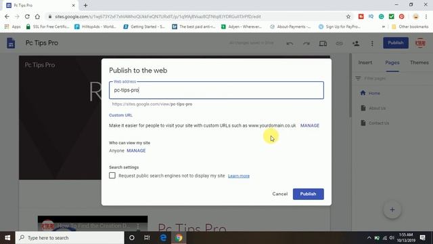This screenshot has height=244, width=433.
Task: Click the Windows taskbar search box
Action: tap(70, 238)
